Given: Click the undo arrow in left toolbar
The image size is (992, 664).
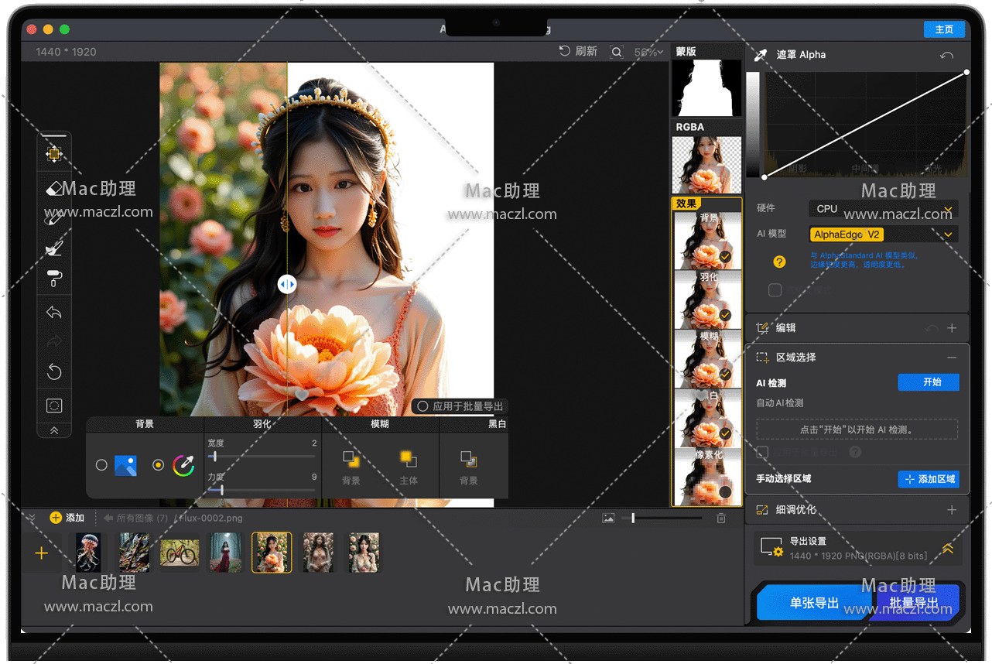Looking at the screenshot, I should click(54, 313).
